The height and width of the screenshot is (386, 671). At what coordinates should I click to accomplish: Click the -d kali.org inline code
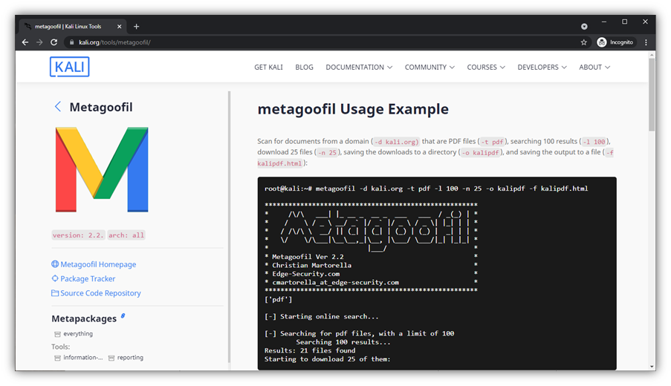tap(396, 142)
